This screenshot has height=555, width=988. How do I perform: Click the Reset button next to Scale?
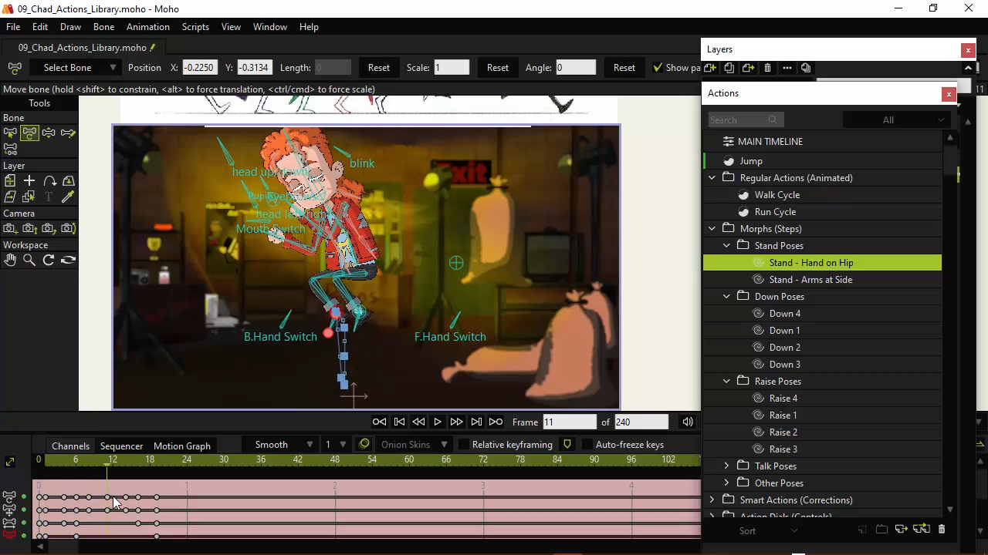(497, 68)
